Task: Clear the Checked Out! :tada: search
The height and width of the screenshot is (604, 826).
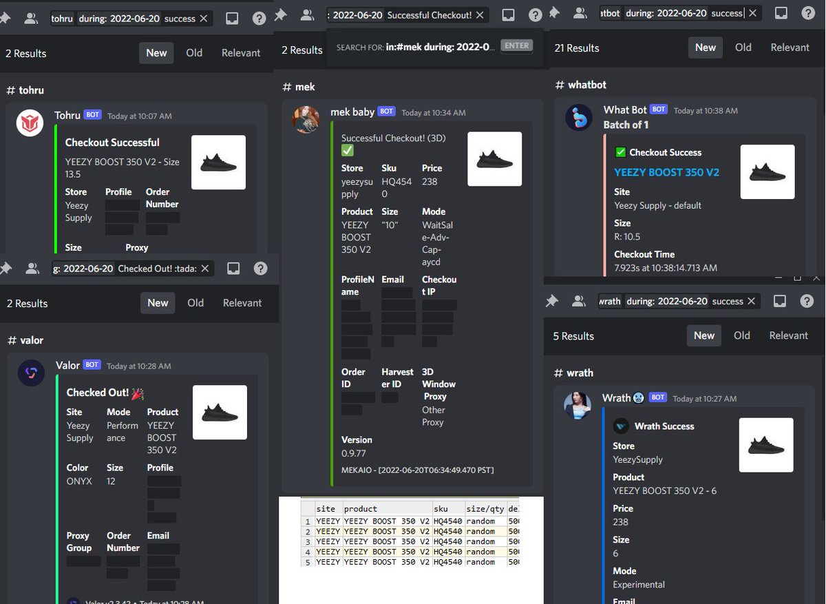Action: 204,269
